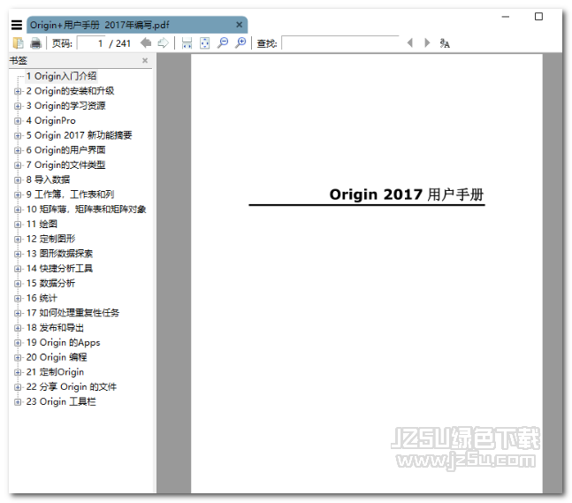Open bookmark 13 图形数据探索
The height and width of the screenshot is (503, 572).
(x=59, y=254)
